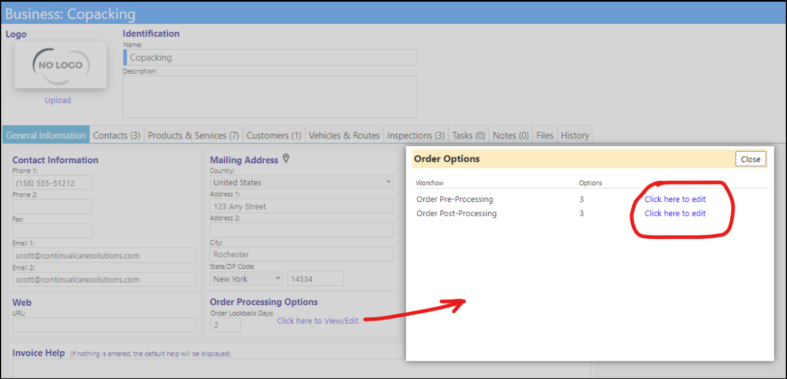
Task: Click the Email 2 field
Action: [104, 280]
